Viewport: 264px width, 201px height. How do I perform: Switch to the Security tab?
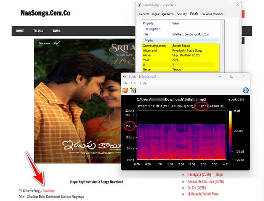pos(182,14)
